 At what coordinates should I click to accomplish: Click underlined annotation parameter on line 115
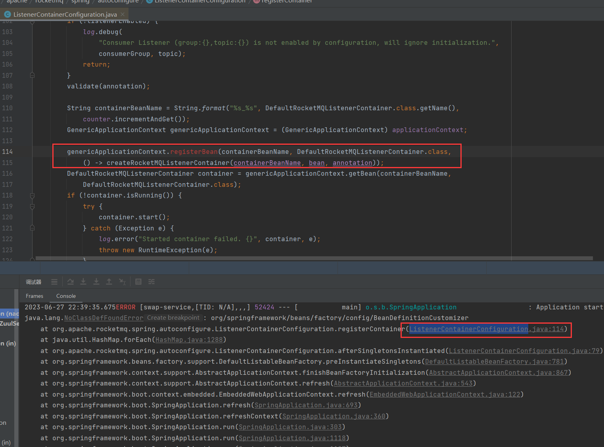(353, 163)
